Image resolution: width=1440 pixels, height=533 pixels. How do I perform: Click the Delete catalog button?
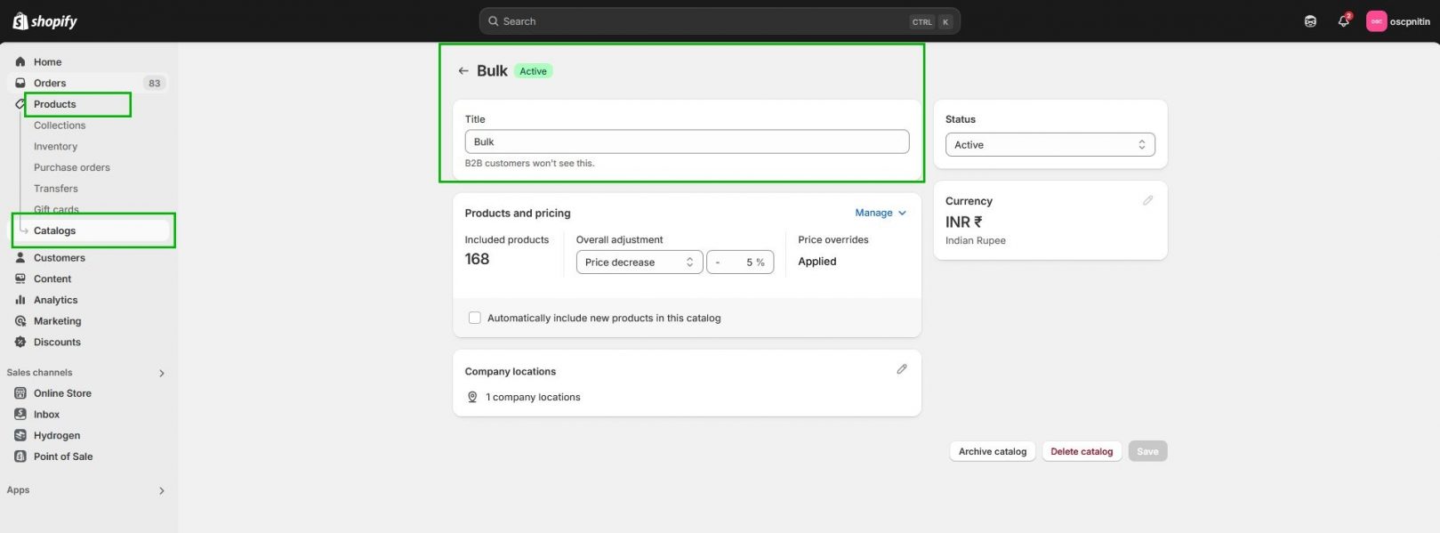pos(1081,451)
